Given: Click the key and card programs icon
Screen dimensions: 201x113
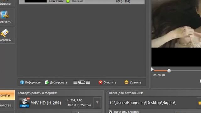Looking at the screenshot, I should pos(4,33).
